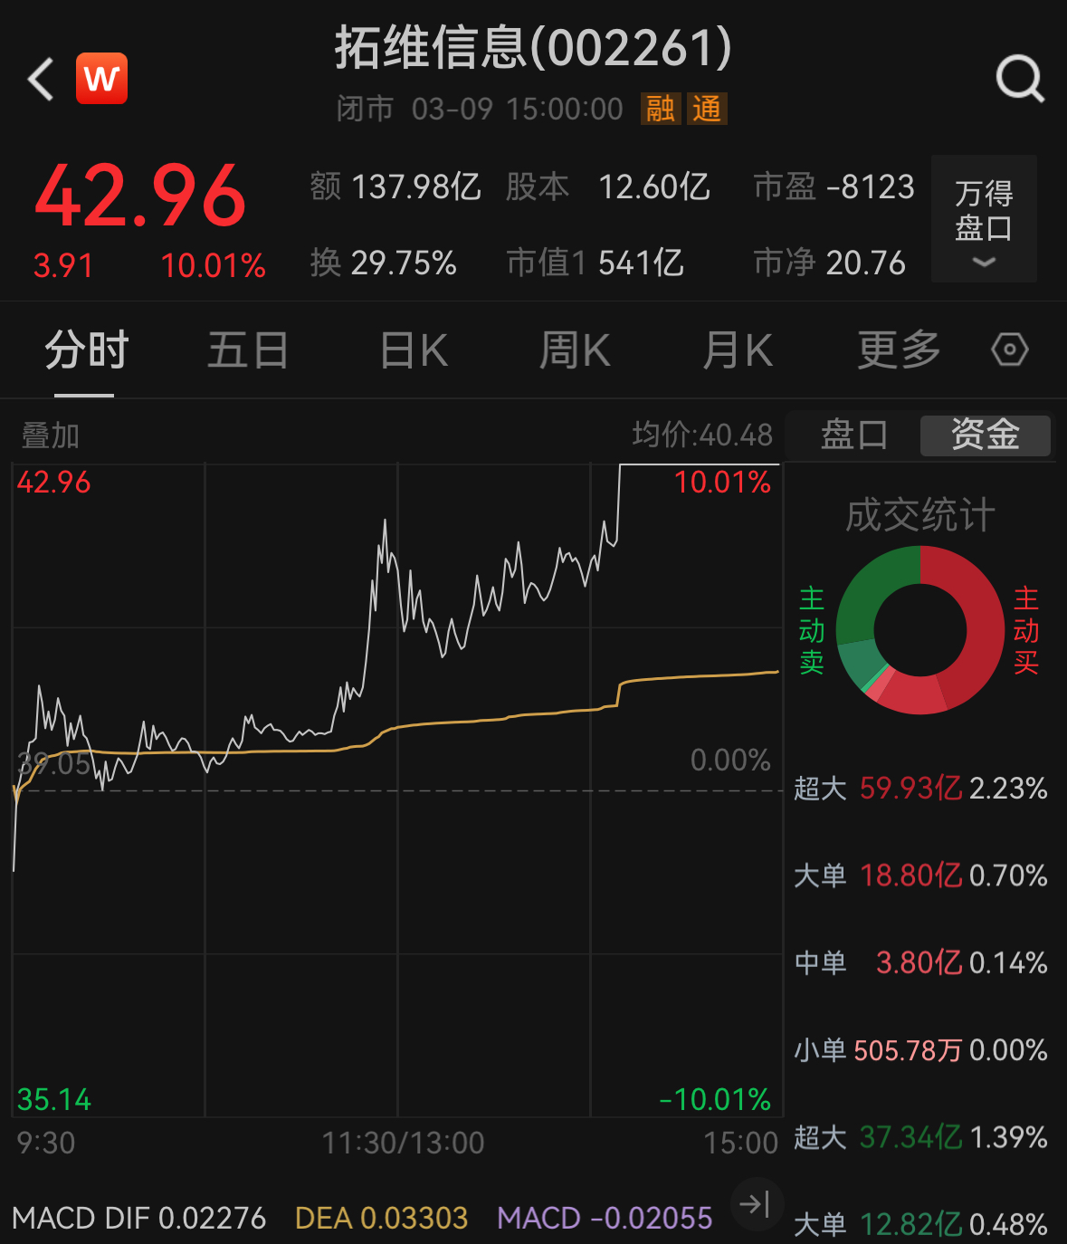Select the 资金 panel toggle

(x=985, y=435)
